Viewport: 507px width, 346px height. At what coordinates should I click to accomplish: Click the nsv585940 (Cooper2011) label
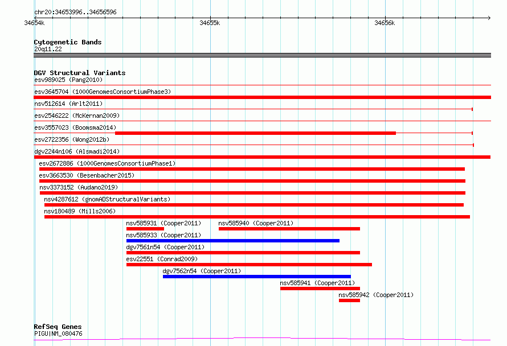[x=256, y=223]
